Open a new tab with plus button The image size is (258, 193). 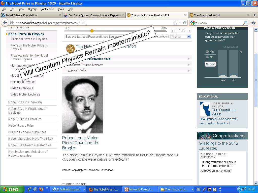click(x=254, y=15)
